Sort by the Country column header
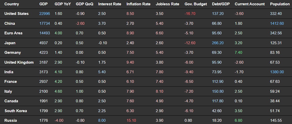 (x=12, y=4)
